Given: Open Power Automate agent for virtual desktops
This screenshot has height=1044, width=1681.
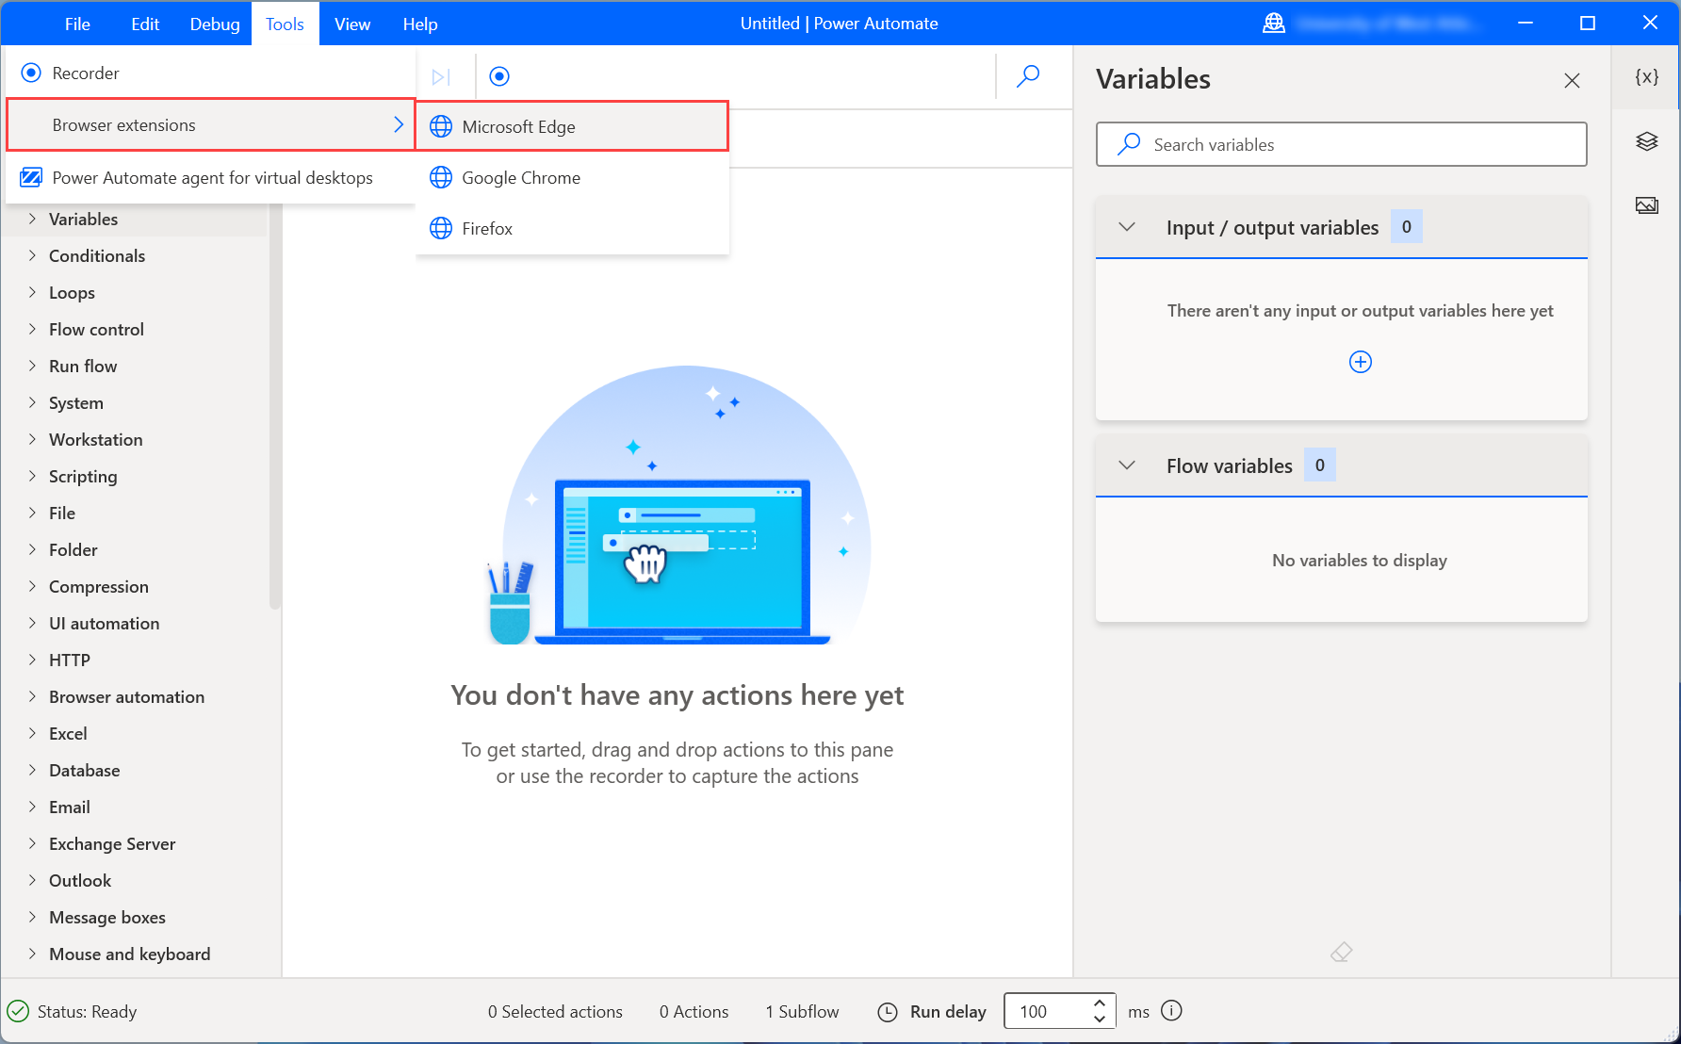Looking at the screenshot, I should (210, 177).
